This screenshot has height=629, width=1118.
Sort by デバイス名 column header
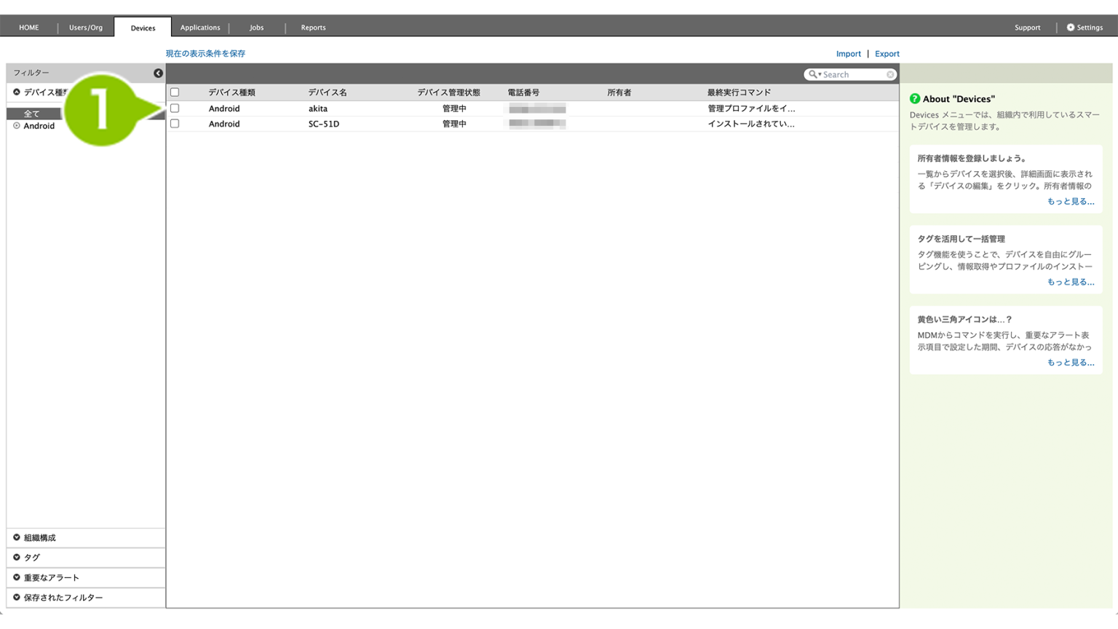click(x=328, y=92)
